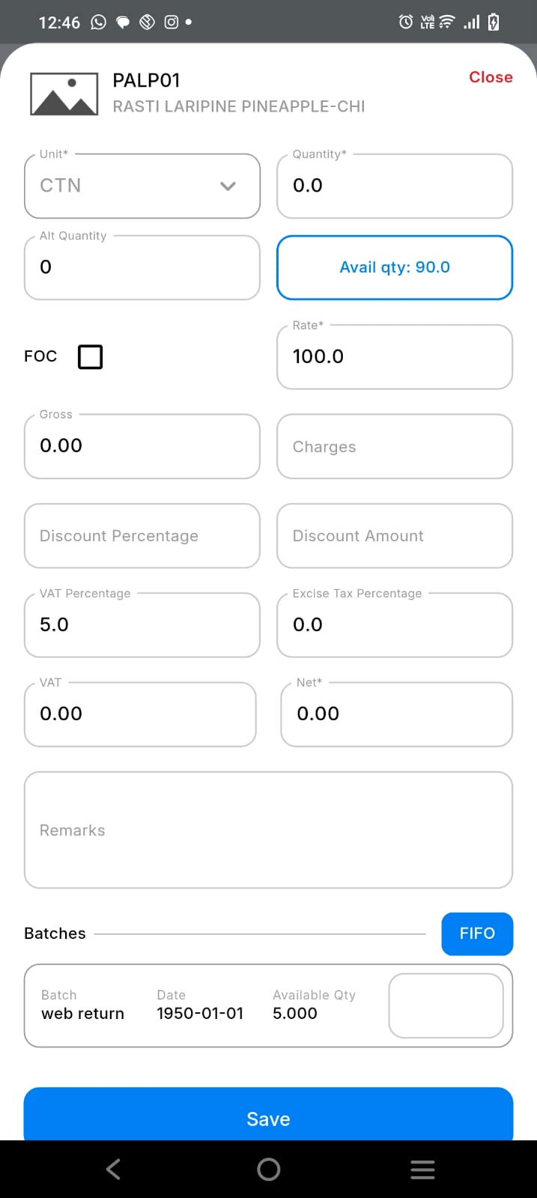This screenshot has width=537, height=1198.
Task: Tap the web return batch quantity box
Action: coord(446,1006)
